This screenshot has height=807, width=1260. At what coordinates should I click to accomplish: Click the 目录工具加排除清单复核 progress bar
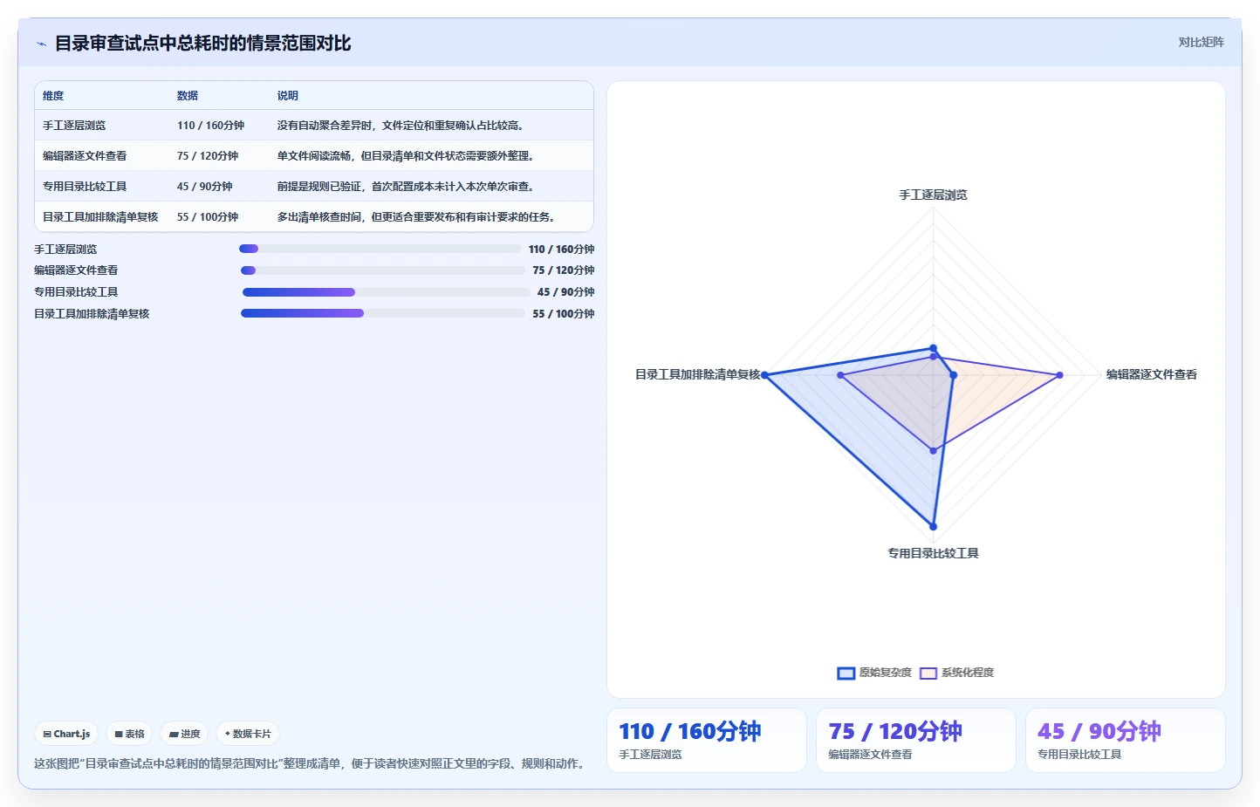tap(383, 313)
